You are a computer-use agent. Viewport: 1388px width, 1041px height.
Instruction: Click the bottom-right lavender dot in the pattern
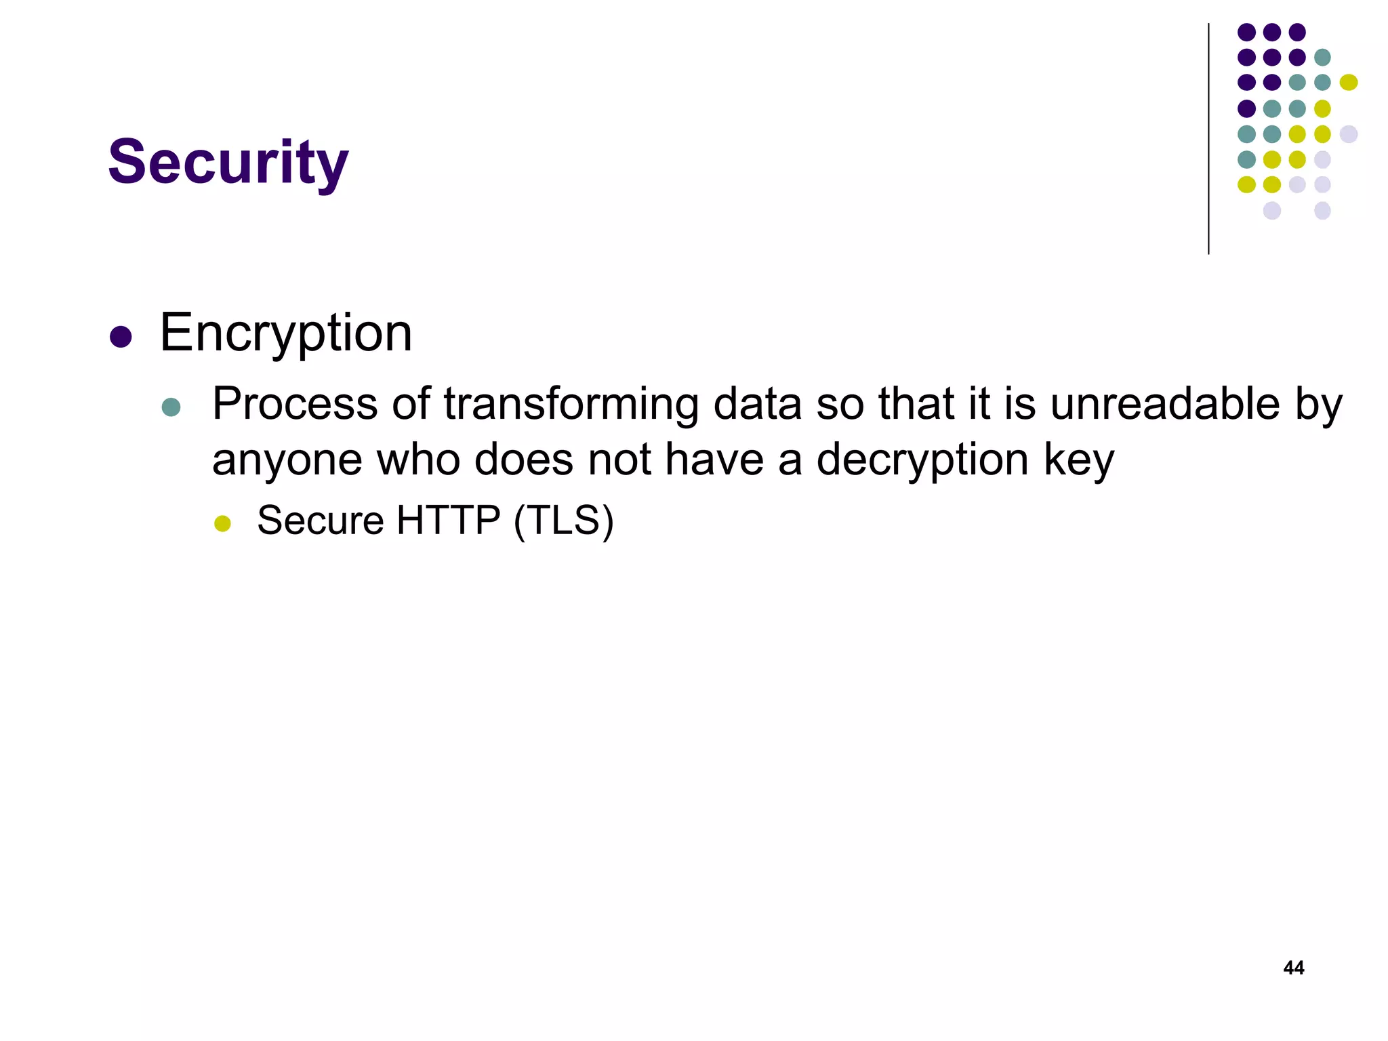1322,211
